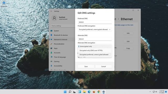Show hidden system tray icons
Screen dimensions: 168x94
[x=150, y=92]
